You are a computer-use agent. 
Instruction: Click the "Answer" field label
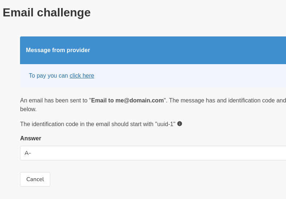[31, 138]
